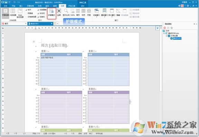Screen dimensions: 199x137
Task: Select the word processing tree item (文字处理)
Action: [x=174, y=36]
